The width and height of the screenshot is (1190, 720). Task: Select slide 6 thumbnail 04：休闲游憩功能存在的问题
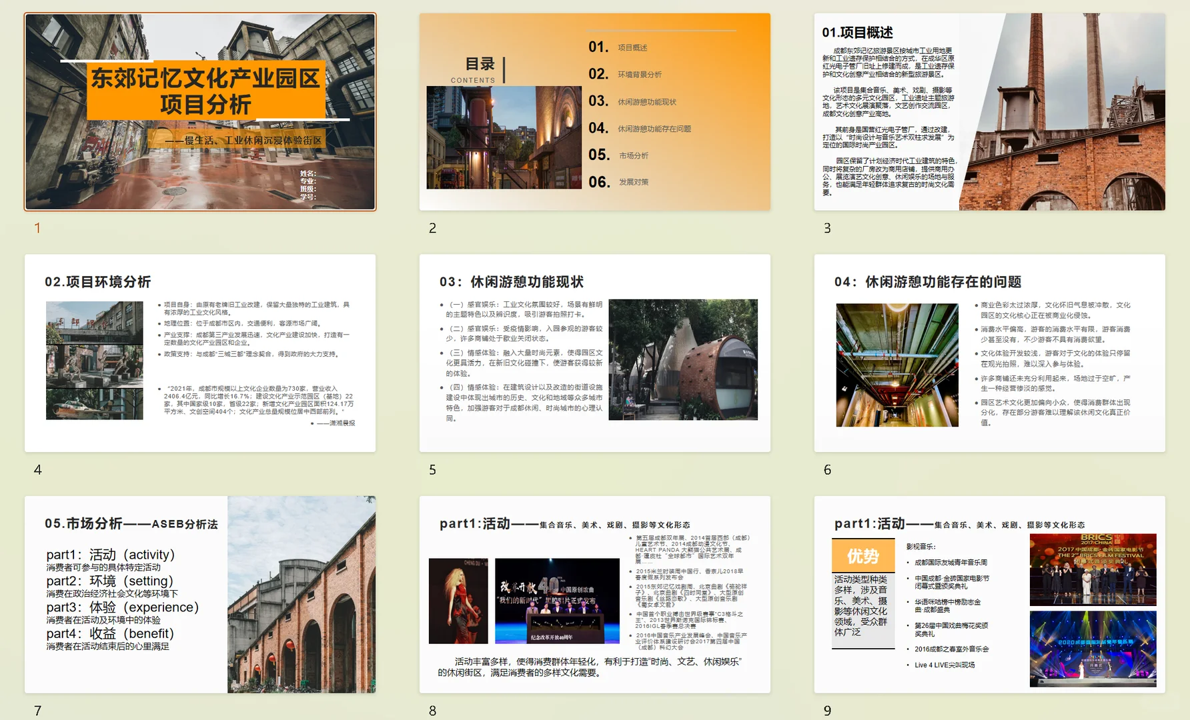tap(990, 353)
